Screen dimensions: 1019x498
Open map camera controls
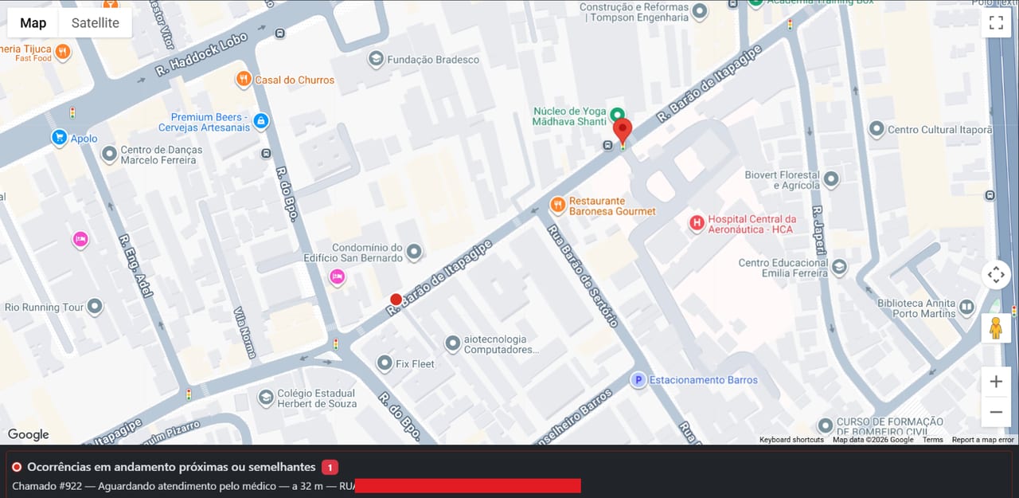(x=996, y=275)
